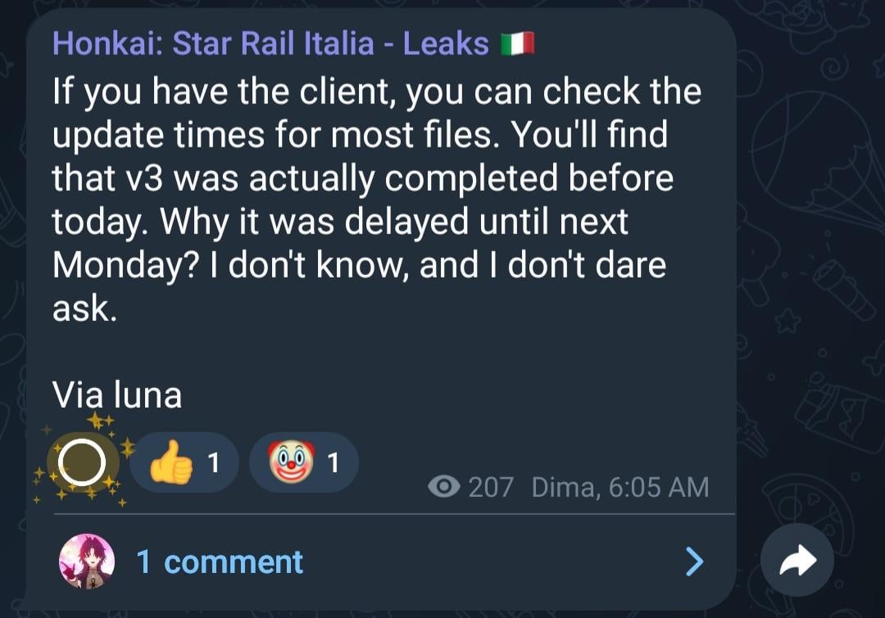Click the Italian flag emoji in title

click(x=517, y=44)
